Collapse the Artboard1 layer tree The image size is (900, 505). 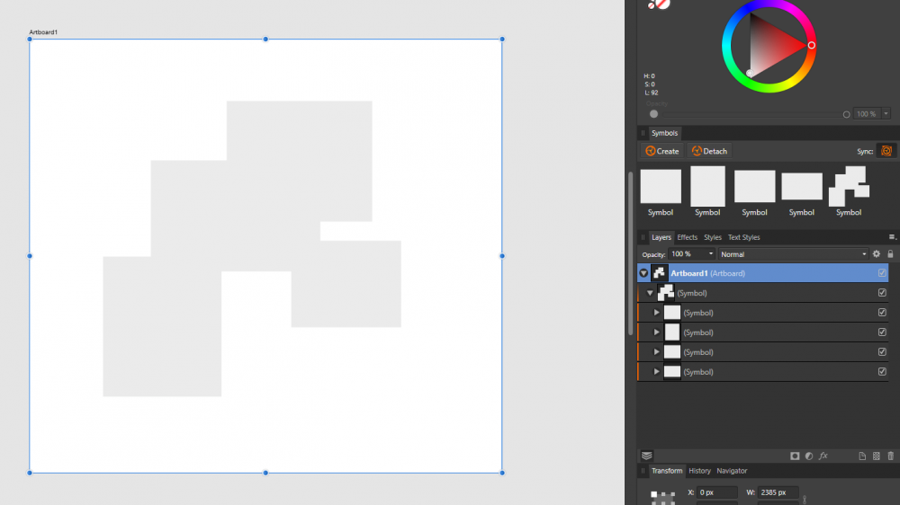click(x=643, y=273)
